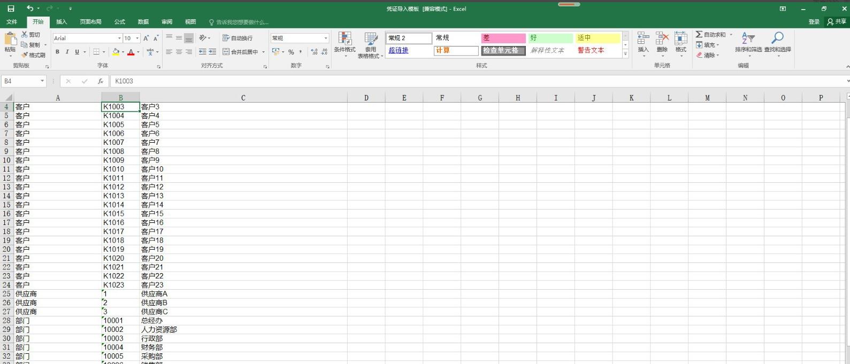The image size is (850, 364).
Task: Open Sort and Filter (排序和筛选)
Action: [x=748, y=44]
